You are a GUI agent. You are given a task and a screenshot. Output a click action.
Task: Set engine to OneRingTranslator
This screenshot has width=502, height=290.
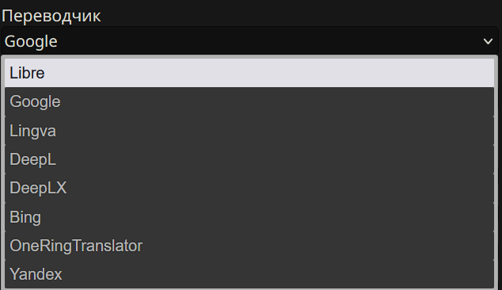[249, 246]
